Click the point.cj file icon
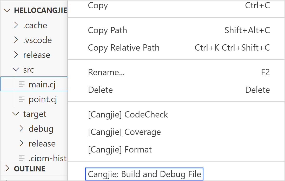Screen dimensions: 285x181 point(22,99)
